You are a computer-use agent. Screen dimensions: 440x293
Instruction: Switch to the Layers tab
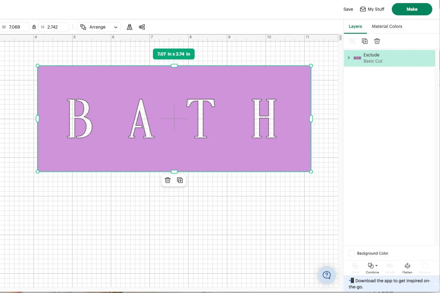355,26
